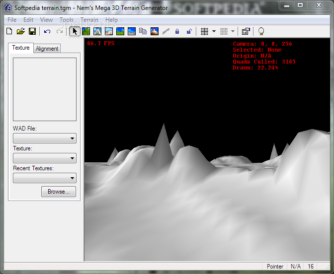Click the Quads Culled: 3185 text
This screenshot has height=274, width=334.
[x=264, y=62]
